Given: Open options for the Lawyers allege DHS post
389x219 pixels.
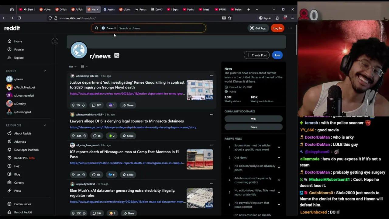Looking at the screenshot, I should pyautogui.click(x=211, y=115).
